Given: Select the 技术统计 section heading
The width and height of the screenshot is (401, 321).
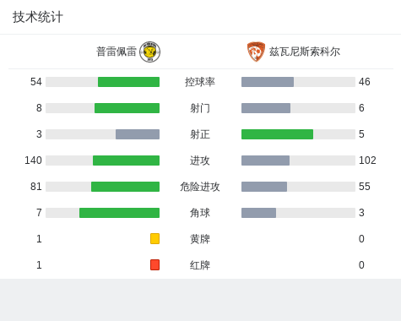Looking at the screenshot, I should pos(38,17).
